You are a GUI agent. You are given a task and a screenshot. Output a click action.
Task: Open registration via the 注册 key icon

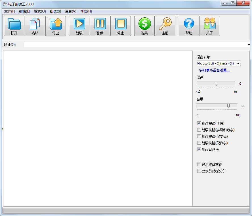165,24
